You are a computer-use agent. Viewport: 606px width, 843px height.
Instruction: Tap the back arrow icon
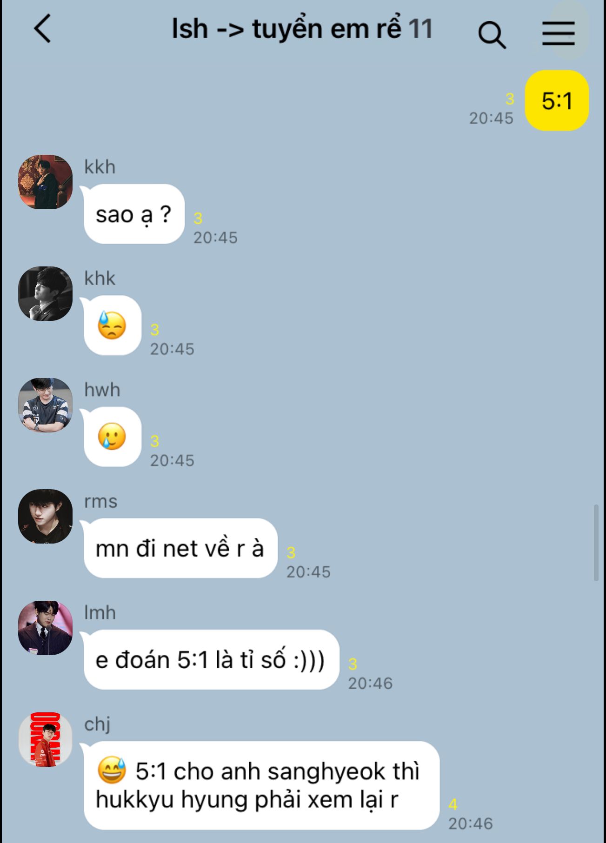point(42,29)
